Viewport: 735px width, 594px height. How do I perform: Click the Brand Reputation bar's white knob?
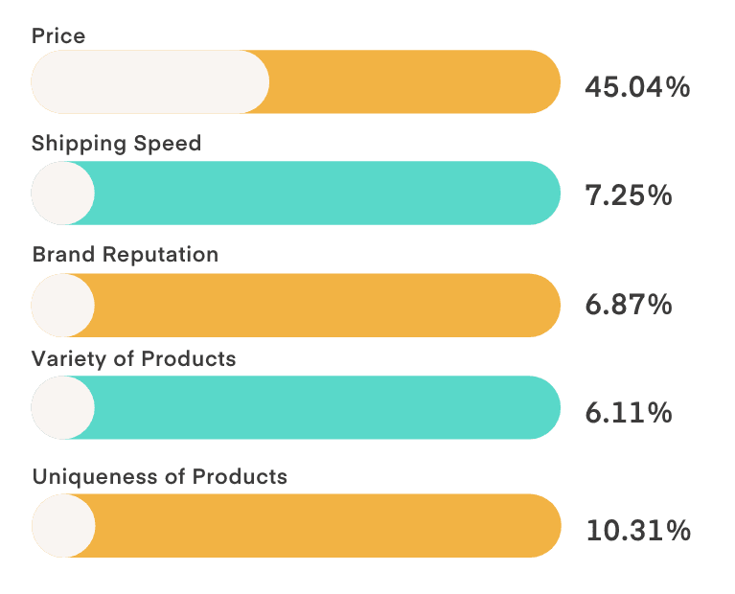click(63, 306)
